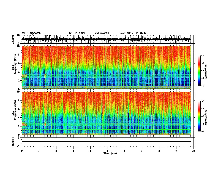Screen dimensions: 218x169
Task: Click the ch.2 "Frequency (kHz)" axis label
Action: [15, 110]
